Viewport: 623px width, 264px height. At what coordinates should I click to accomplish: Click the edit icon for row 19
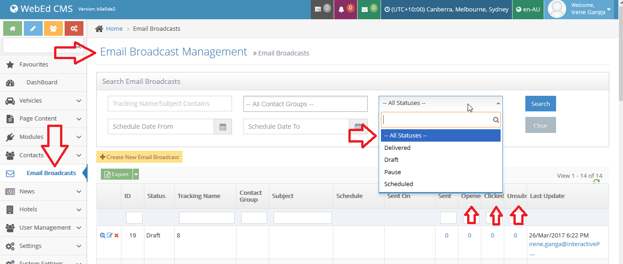click(110, 236)
